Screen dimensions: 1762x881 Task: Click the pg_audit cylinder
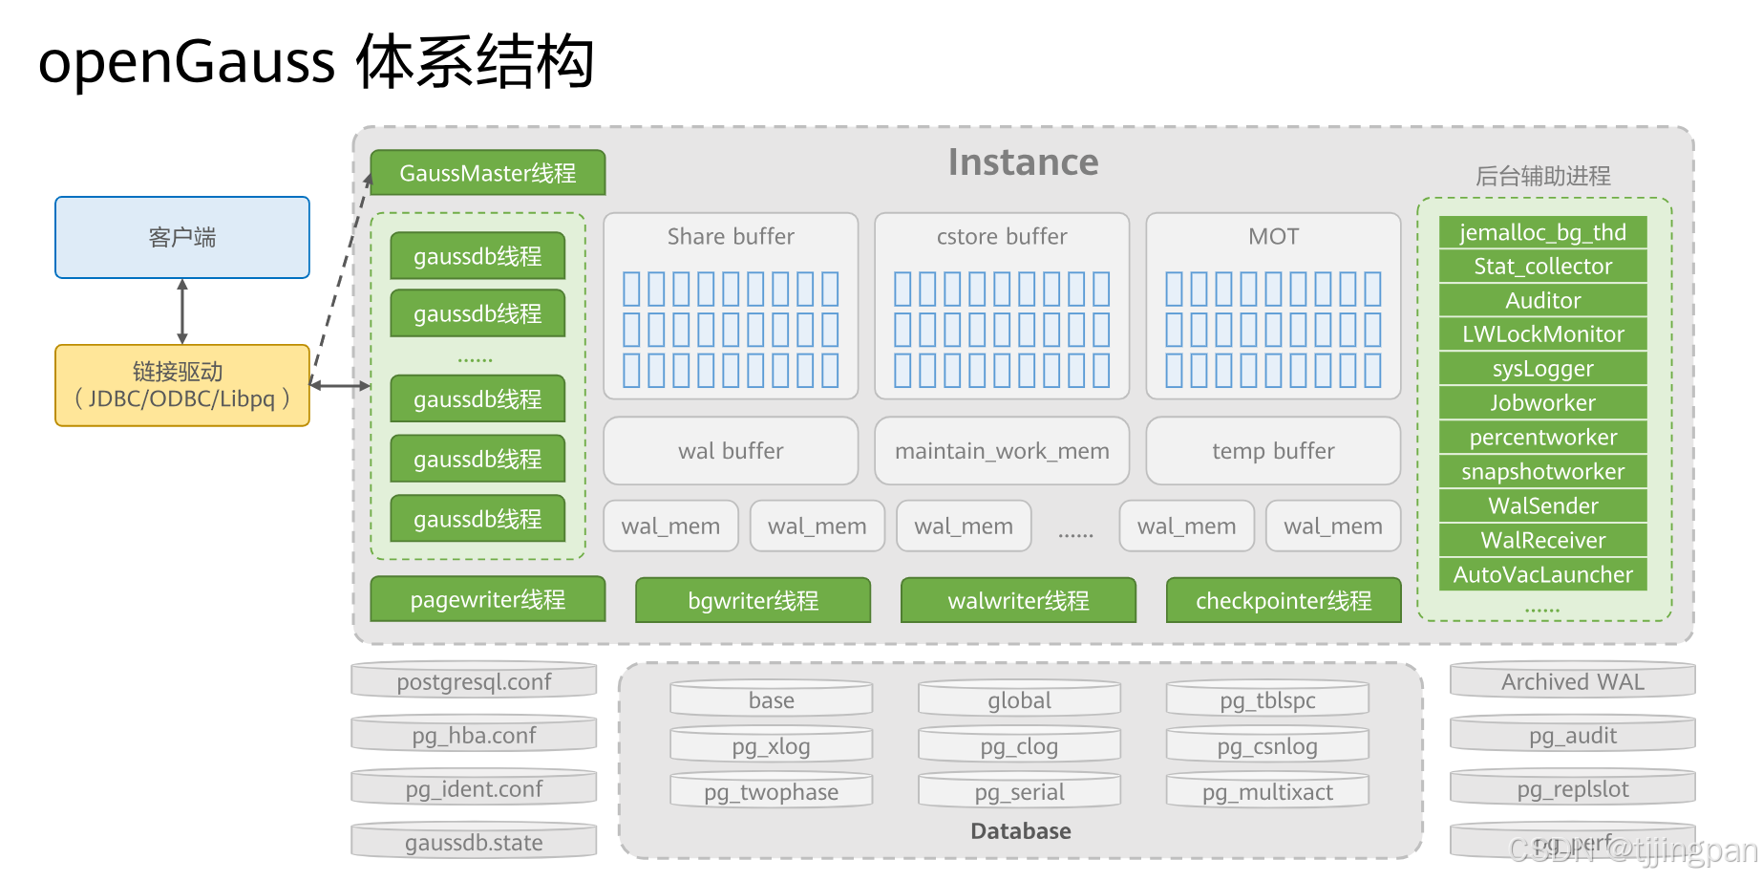pos(1573,734)
